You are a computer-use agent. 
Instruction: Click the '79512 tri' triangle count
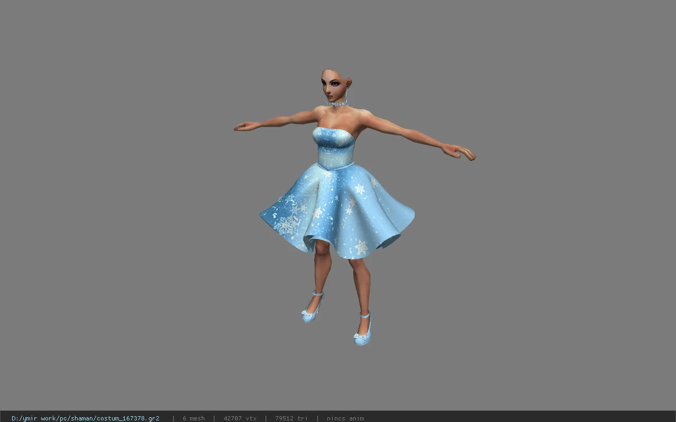[x=292, y=418]
